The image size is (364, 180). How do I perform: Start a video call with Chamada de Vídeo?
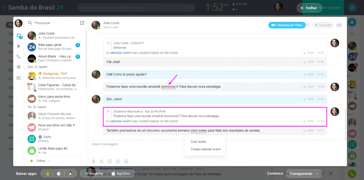[287, 25]
